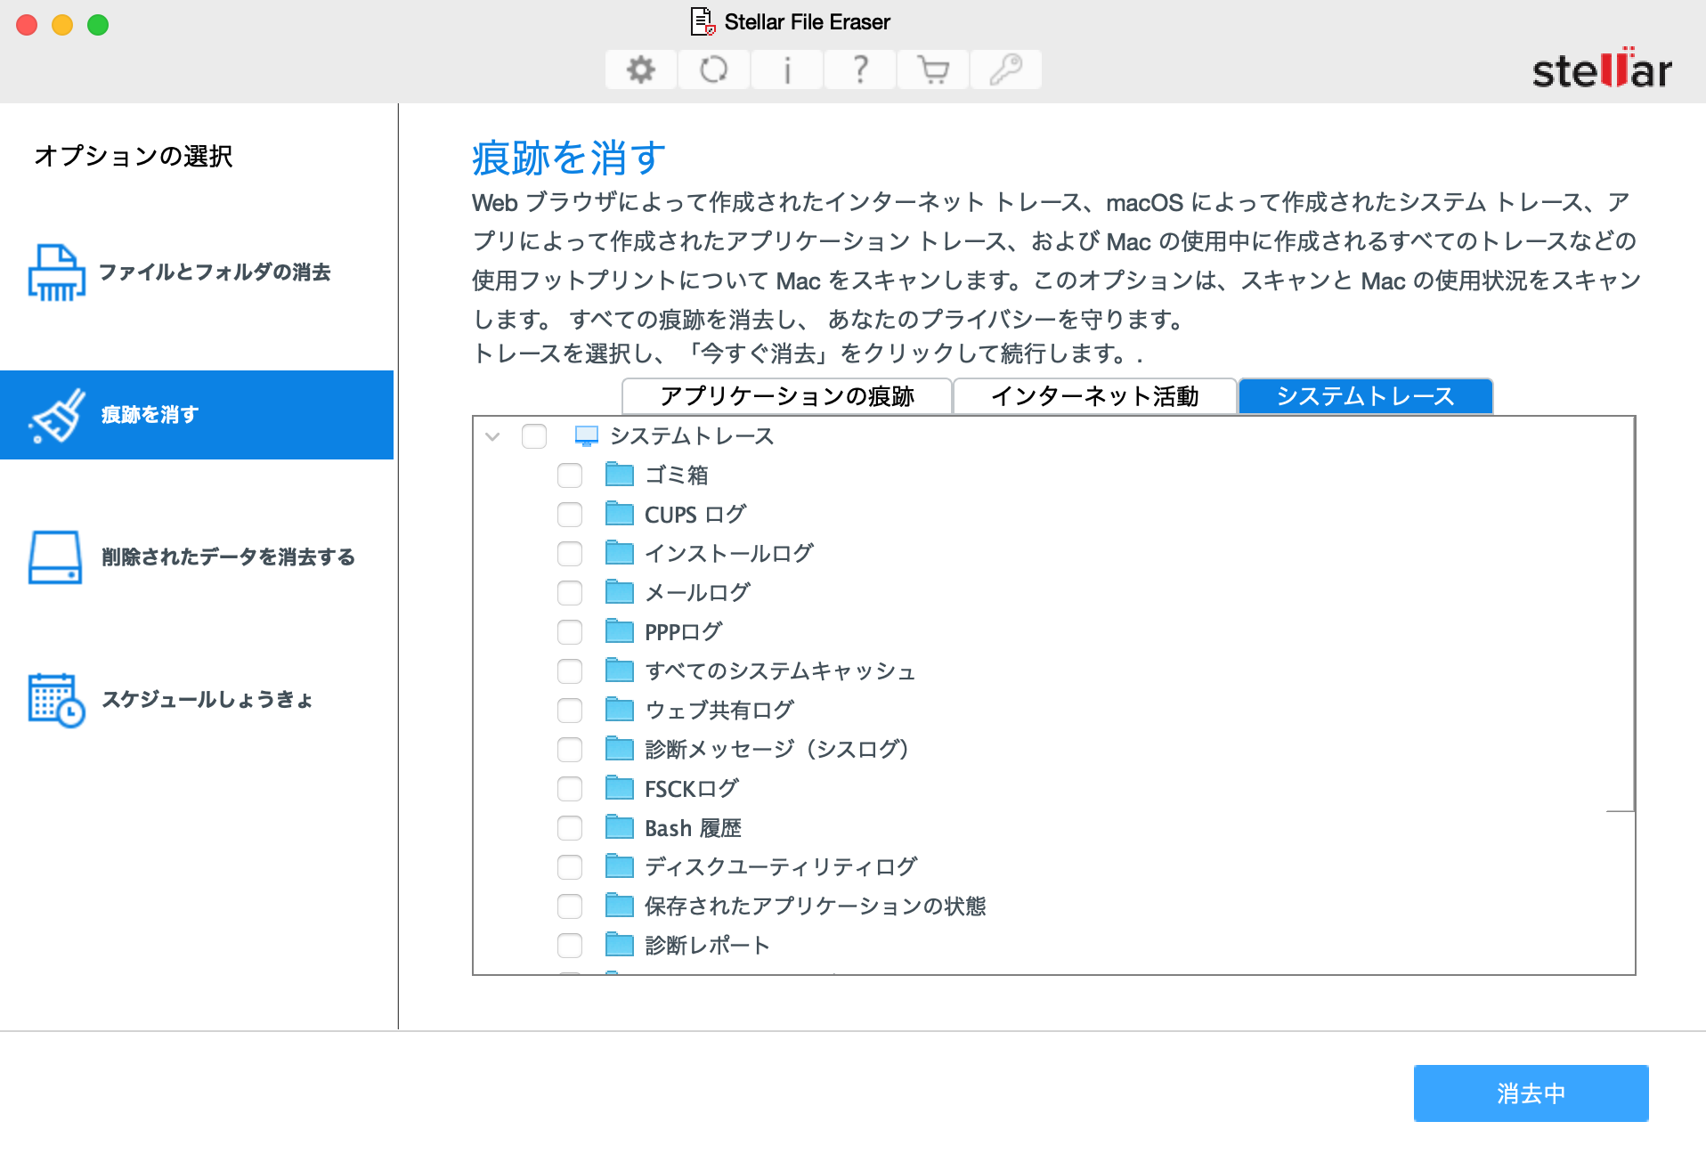Click the calendar clock schedule icon
This screenshot has height=1154, width=1706.
click(56, 700)
